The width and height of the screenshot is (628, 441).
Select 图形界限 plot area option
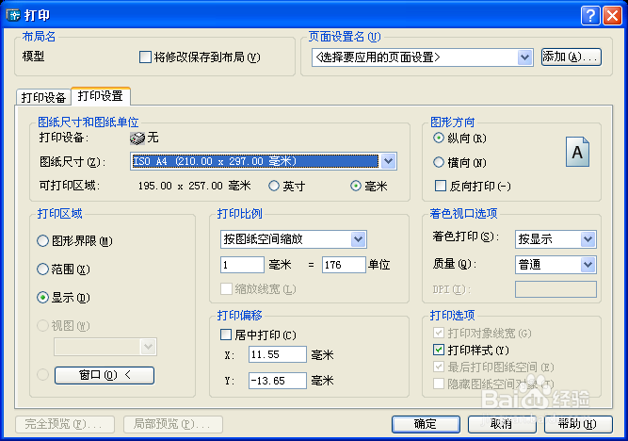42,241
